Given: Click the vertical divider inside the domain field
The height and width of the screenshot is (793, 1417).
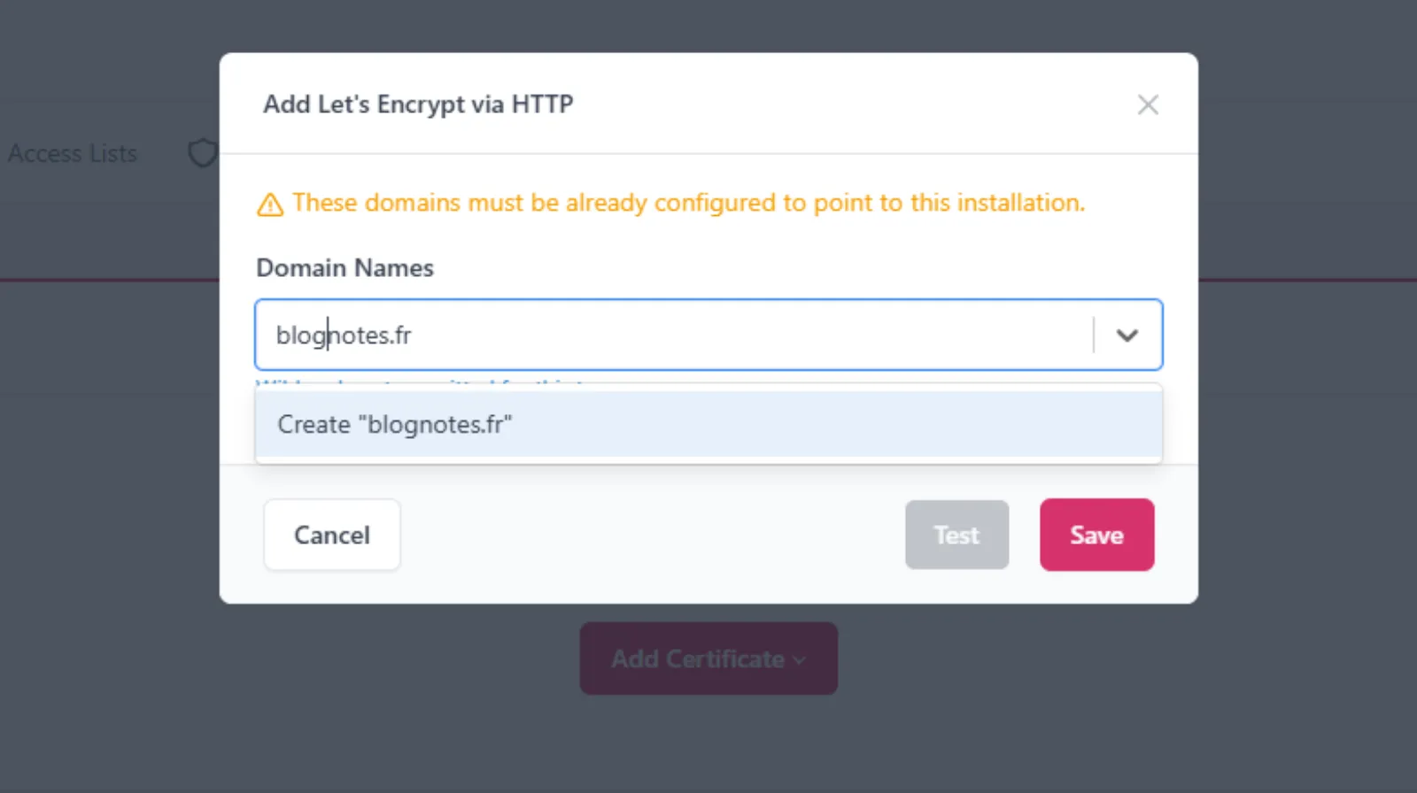Looking at the screenshot, I should point(1094,335).
